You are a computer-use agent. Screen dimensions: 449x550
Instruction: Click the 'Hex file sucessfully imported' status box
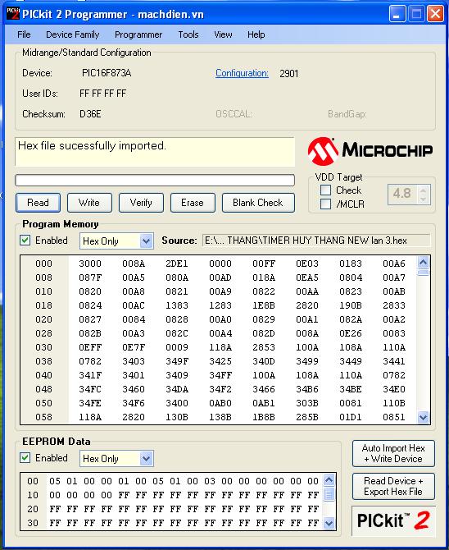[155, 152]
